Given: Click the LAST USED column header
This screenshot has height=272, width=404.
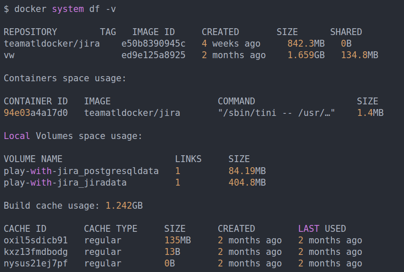Looking at the screenshot, I should (x=322, y=229).
